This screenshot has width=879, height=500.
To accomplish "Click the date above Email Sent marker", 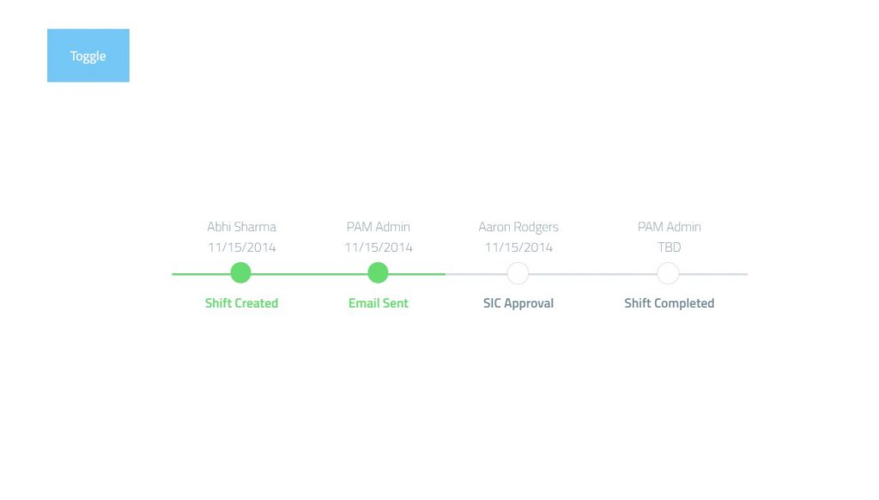I will pyautogui.click(x=379, y=247).
